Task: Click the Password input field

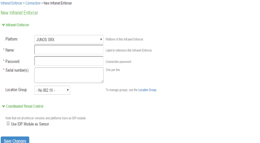Action: click(x=69, y=61)
